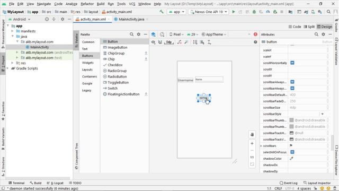This screenshot has width=339, height=191.
Task: Open the TODO tool window
Action: 75,183
